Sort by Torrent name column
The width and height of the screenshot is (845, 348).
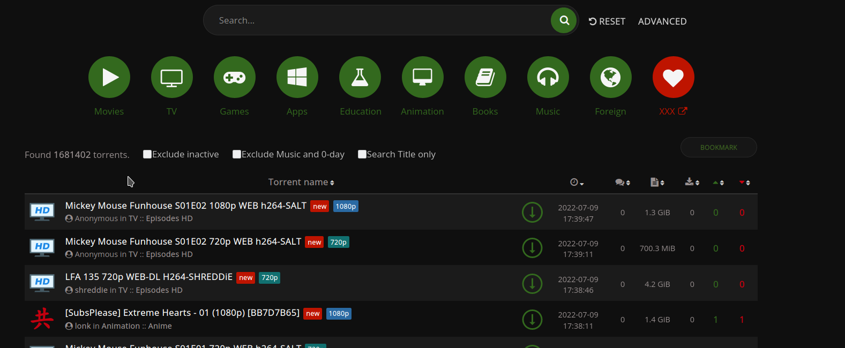pyautogui.click(x=301, y=183)
